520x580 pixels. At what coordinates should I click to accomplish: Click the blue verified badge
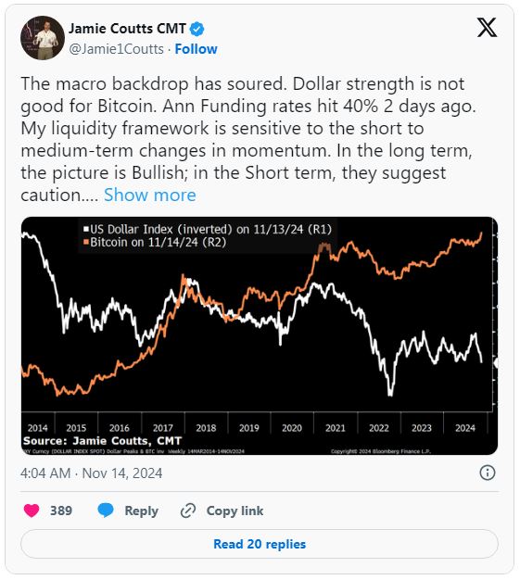(197, 29)
